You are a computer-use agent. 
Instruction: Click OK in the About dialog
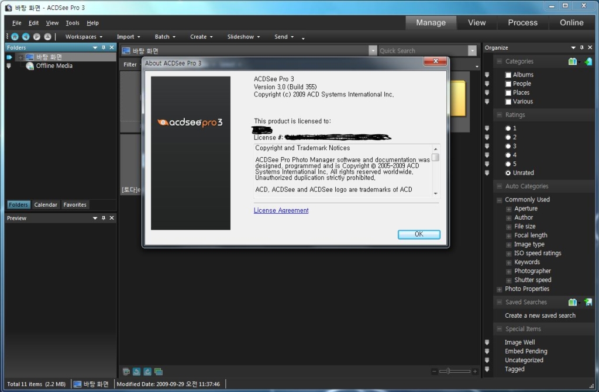point(419,234)
